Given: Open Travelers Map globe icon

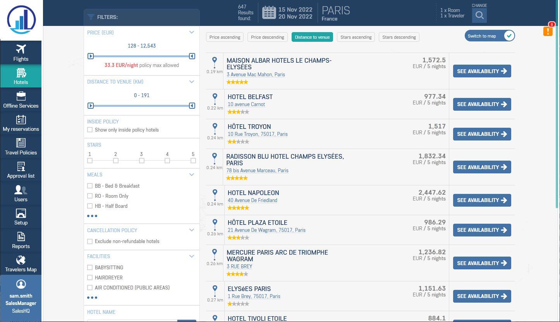Looking at the screenshot, I should tap(21, 260).
